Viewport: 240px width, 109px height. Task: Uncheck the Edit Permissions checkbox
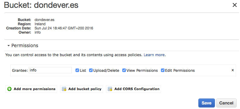point(162,70)
